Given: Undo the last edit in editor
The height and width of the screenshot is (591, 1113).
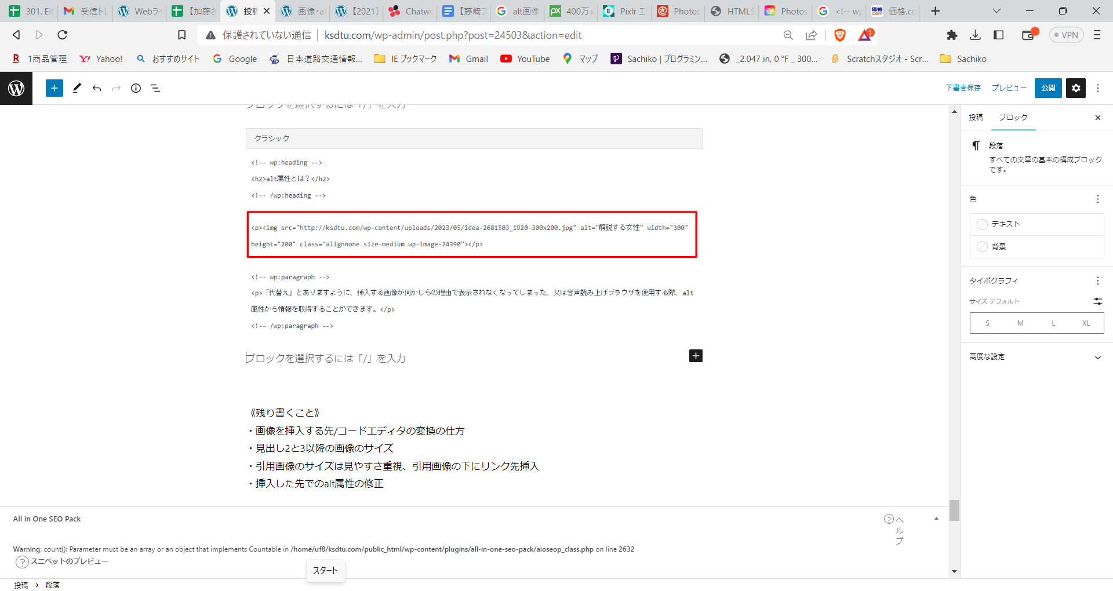Looking at the screenshot, I should pos(97,88).
